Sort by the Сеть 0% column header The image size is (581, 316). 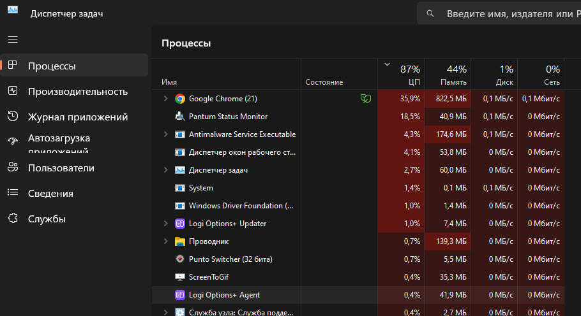(x=541, y=74)
